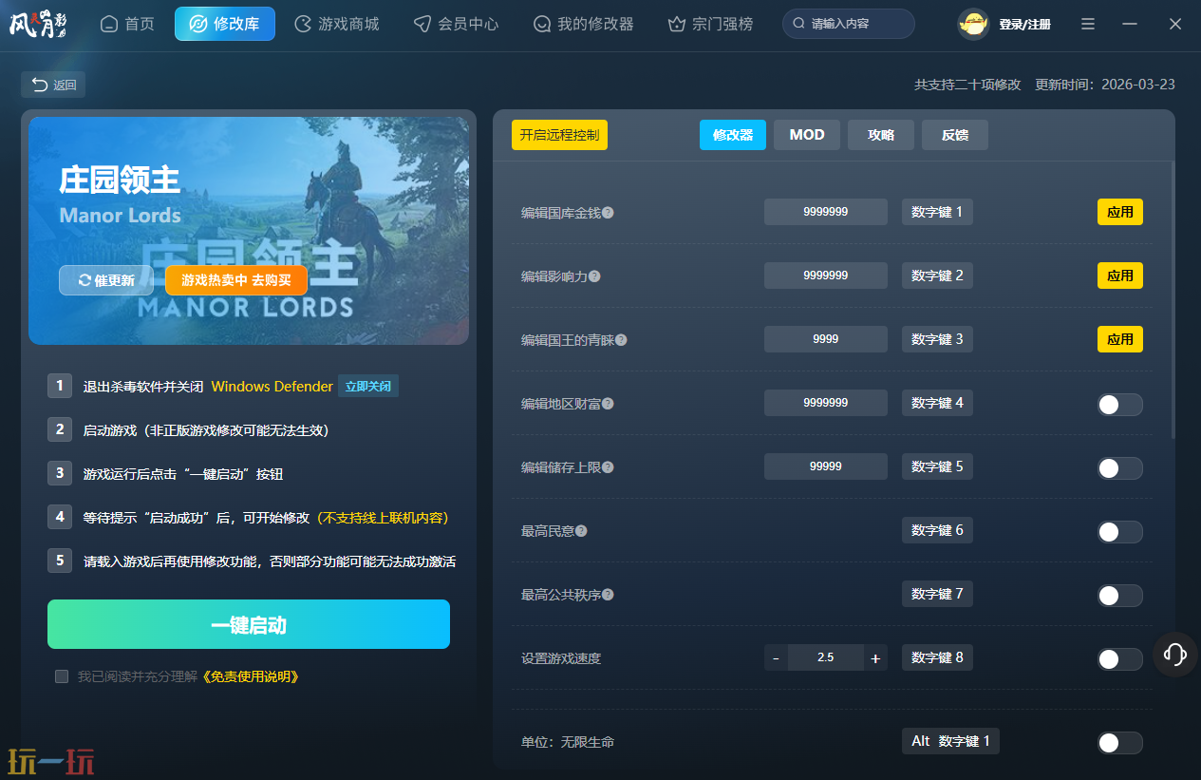Open the 首页 tab

[x=127, y=24]
